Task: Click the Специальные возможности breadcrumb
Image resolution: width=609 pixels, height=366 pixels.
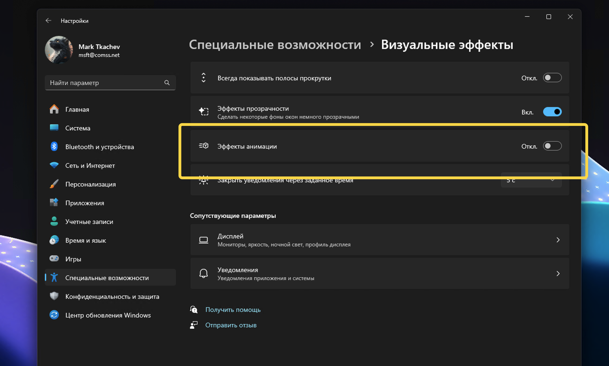Action: (x=275, y=45)
